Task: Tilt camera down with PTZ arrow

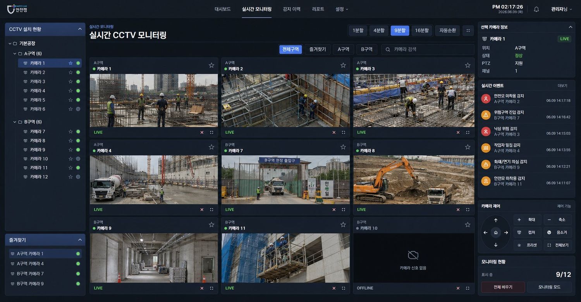Action: pyautogui.click(x=496, y=245)
